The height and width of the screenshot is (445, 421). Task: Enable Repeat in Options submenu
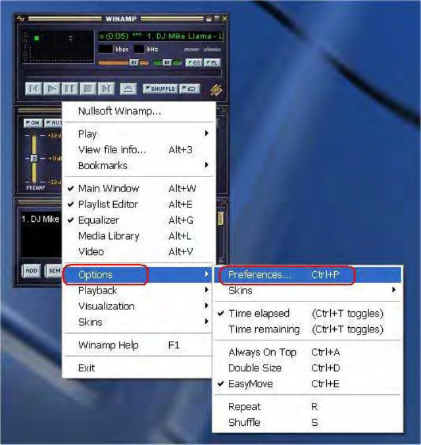[307, 407]
